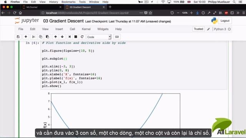The height and width of the screenshot is (138, 246).
Task: Click the code line plt.show()
Action: click(52, 86)
